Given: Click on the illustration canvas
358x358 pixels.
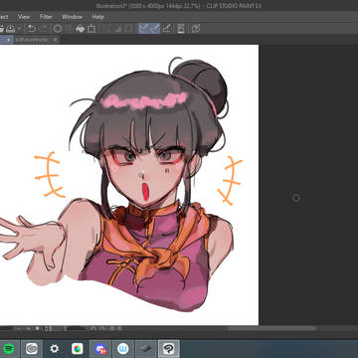Looking at the screenshot, I should tap(129, 185).
